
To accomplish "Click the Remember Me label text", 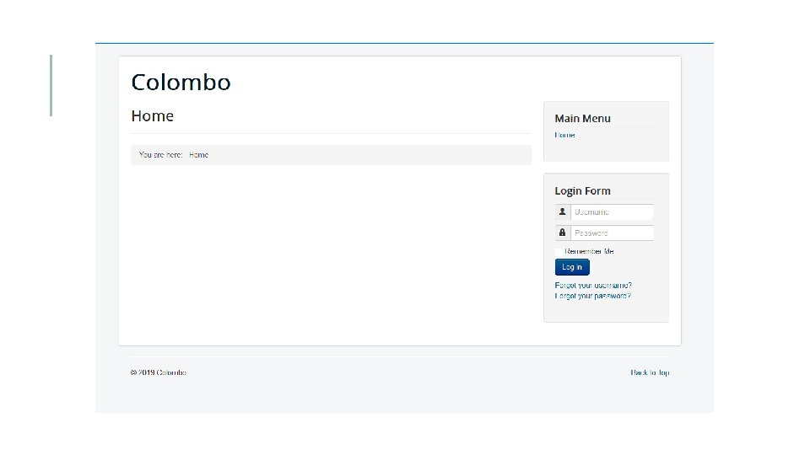I will (589, 252).
